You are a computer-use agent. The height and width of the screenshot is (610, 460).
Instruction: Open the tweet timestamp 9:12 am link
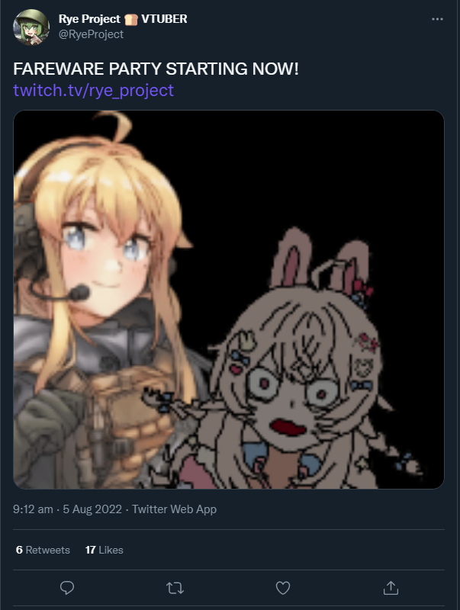click(33, 509)
